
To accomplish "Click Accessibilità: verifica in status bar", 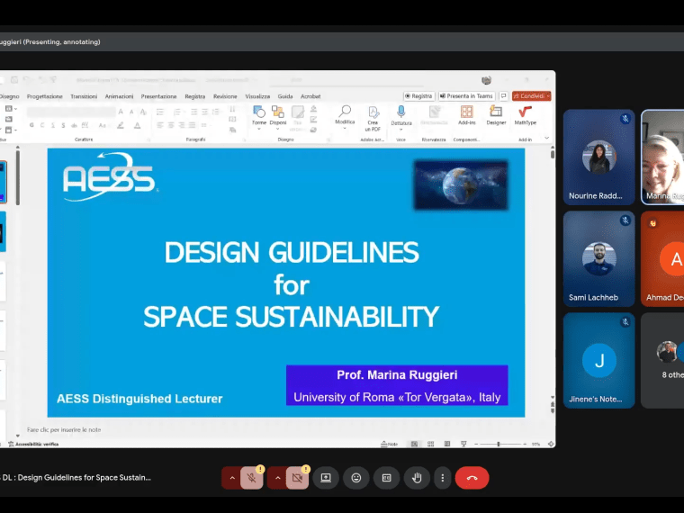I will pyautogui.click(x=33, y=444).
